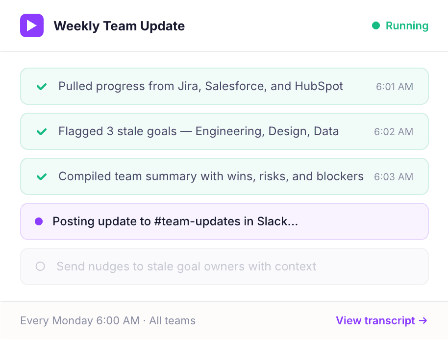Click the Every Monday 6:00 AM schedule text
This screenshot has height=339, width=448.
[x=80, y=321]
